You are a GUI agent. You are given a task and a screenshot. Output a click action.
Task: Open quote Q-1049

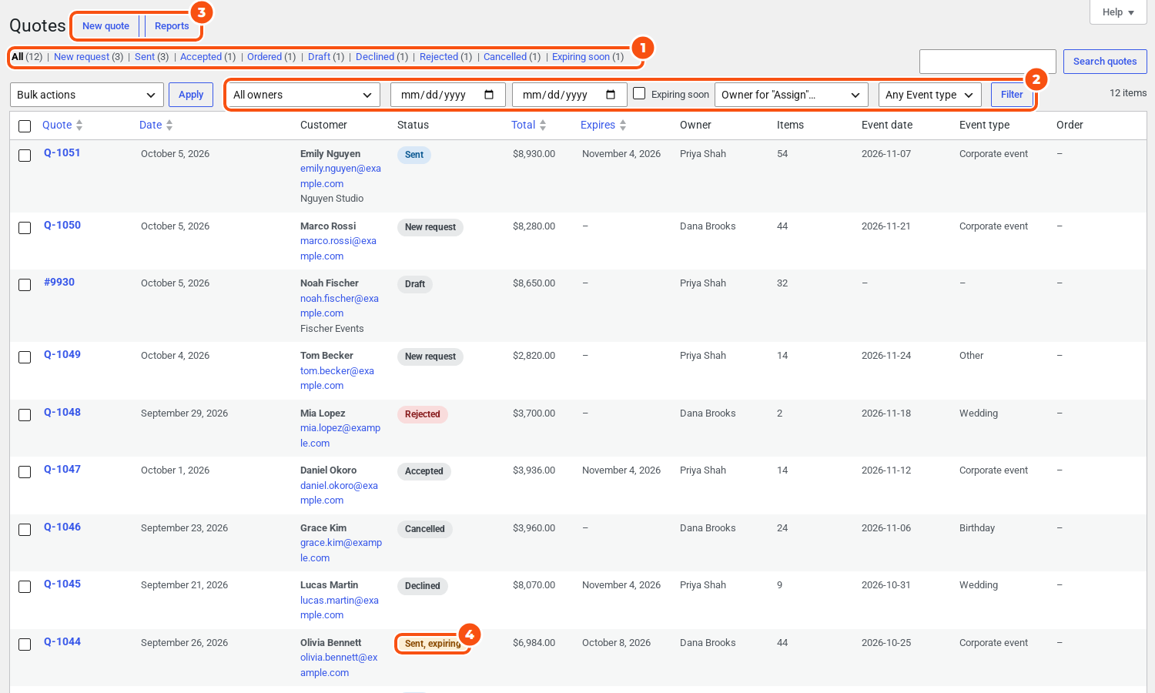pos(62,355)
